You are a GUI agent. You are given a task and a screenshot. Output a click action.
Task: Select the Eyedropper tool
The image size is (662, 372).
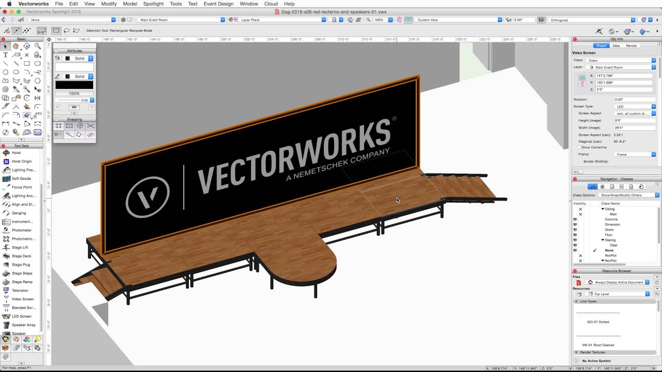pyautogui.click(x=16, y=89)
